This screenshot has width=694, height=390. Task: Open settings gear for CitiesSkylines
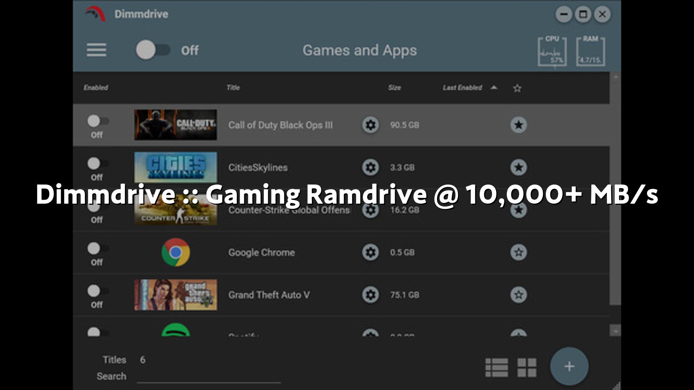click(x=370, y=168)
